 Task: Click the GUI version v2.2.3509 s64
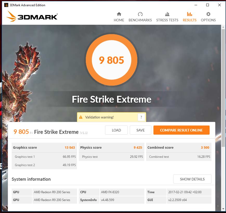[177, 200]
